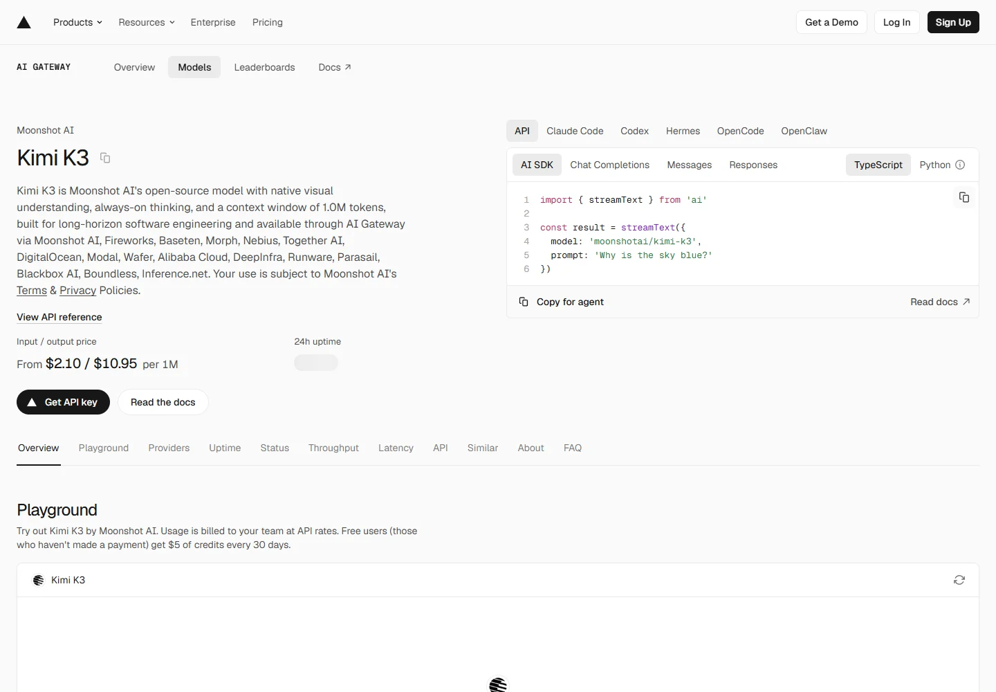This screenshot has height=692, width=996.
Task: Copy the code snippet
Action: coord(963,197)
